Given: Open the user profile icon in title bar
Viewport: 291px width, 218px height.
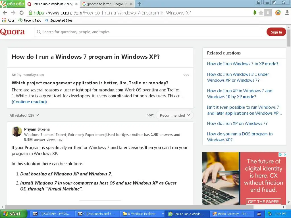Looking at the screenshot, I should click(258, 2).
